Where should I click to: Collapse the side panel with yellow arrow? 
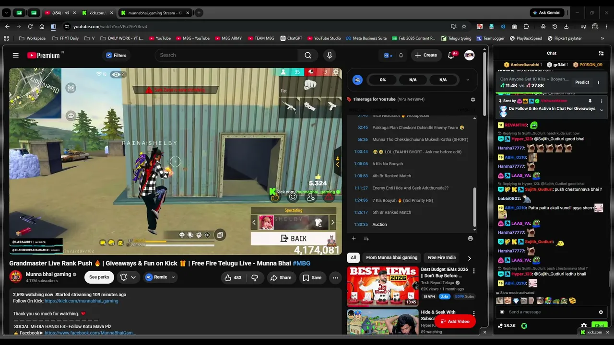click(x=338, y=164)
